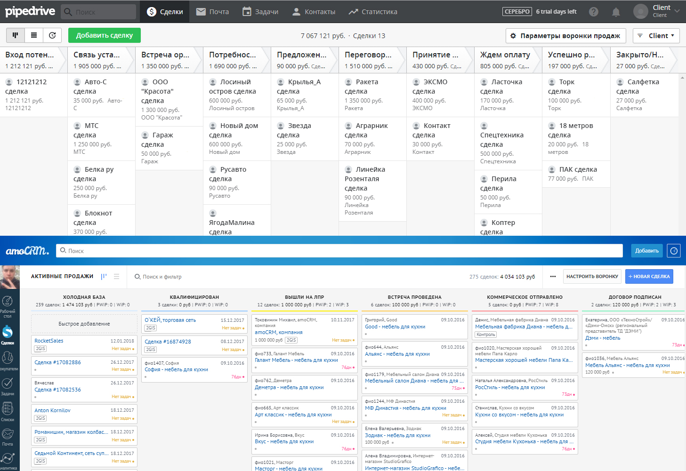Open Покупатели in amoCRM sidebar

click(8, 361)
